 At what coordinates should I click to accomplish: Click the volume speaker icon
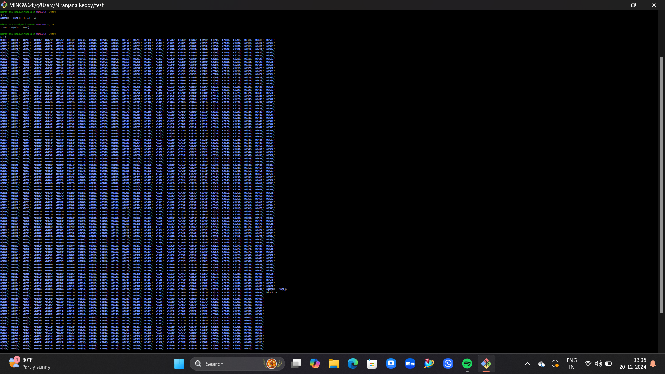pos(598,364)
